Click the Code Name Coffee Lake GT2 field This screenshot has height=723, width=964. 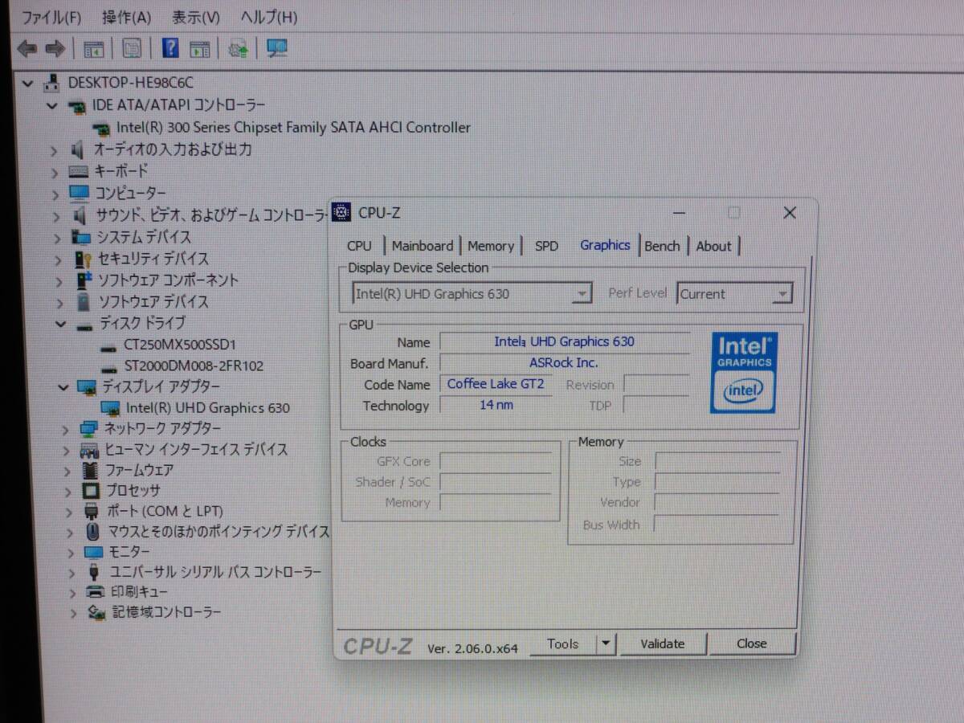click(496, 384)
